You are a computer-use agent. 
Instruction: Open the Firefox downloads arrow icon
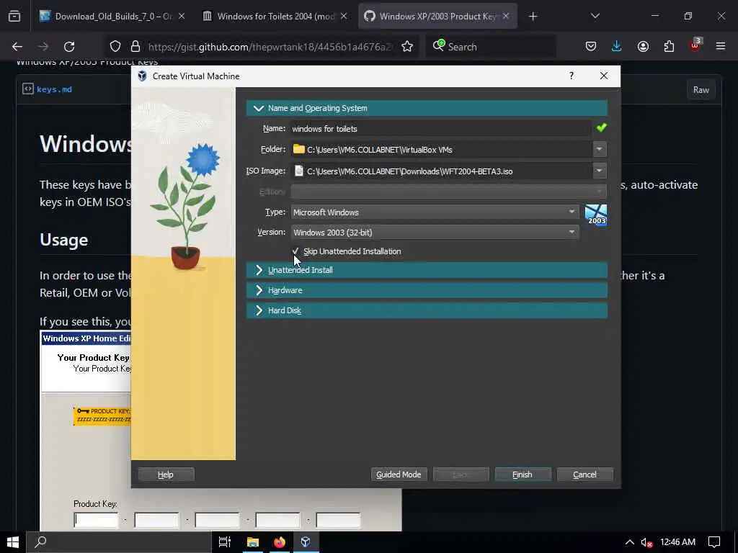(x=616, y=47)
